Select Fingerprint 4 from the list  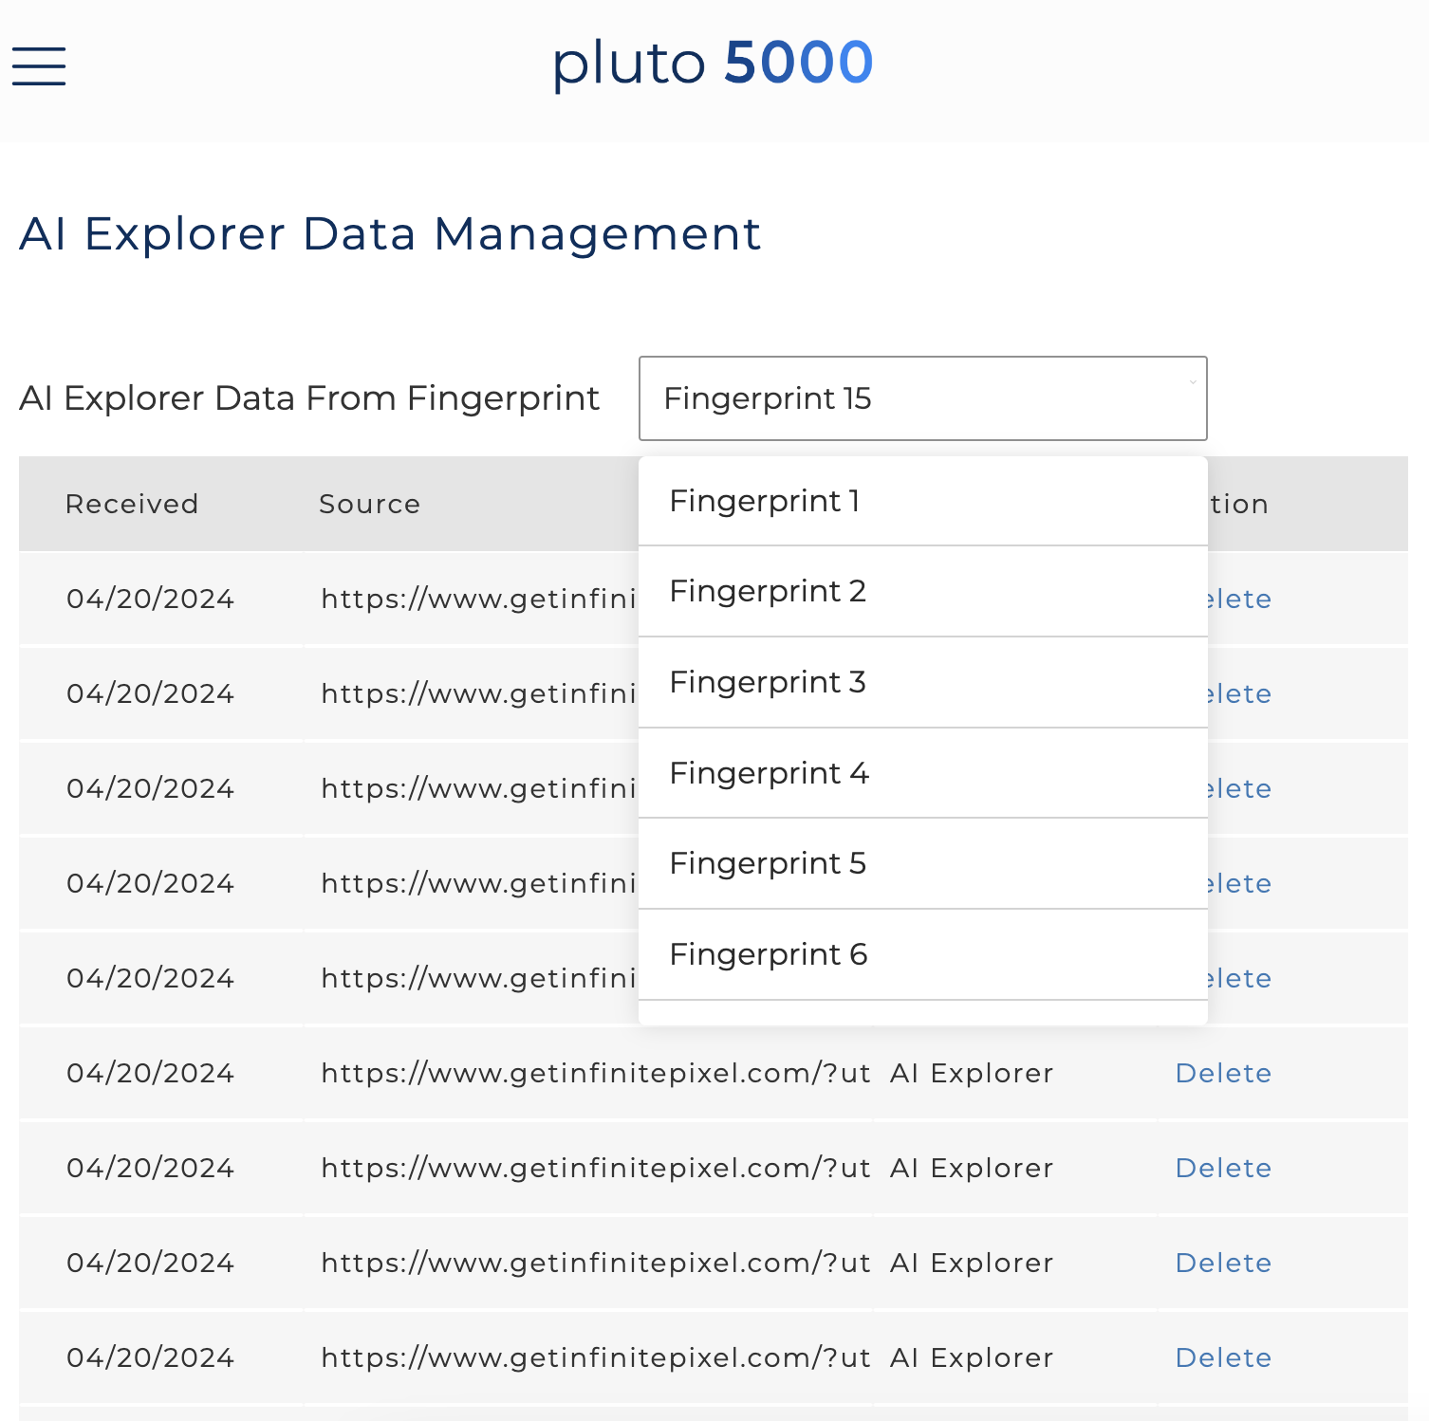pos(922,773)
